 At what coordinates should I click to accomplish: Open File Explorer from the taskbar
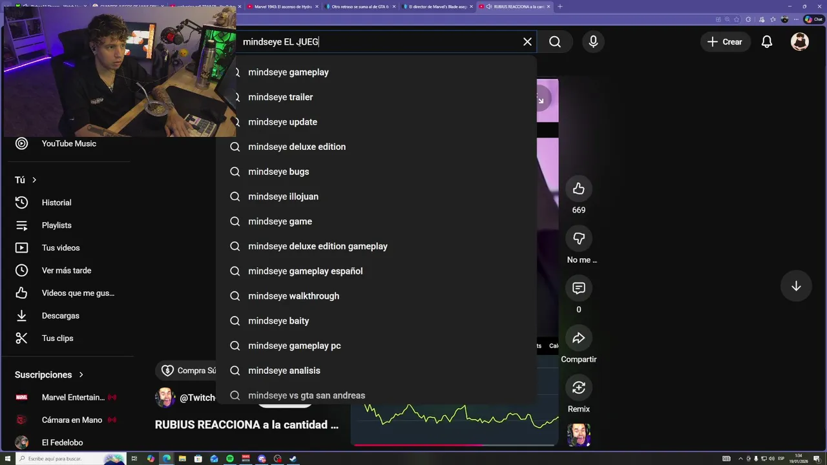(x=182, y=459)
